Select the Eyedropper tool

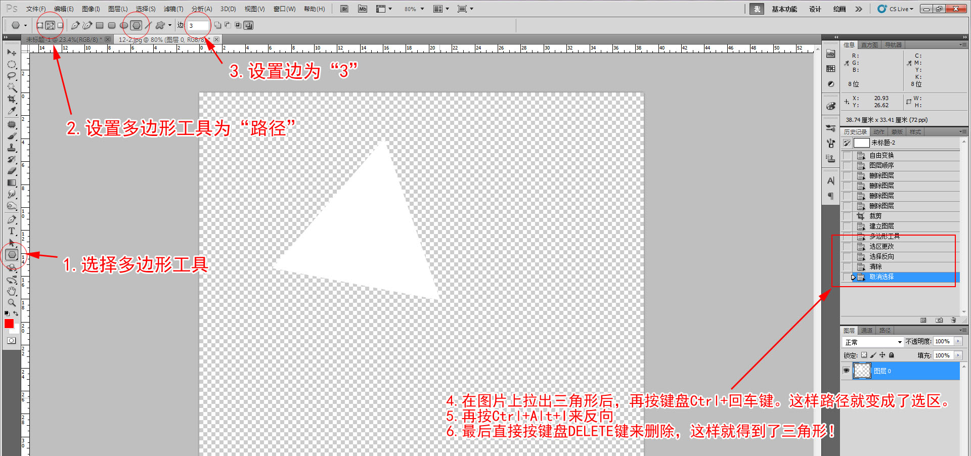12,111
